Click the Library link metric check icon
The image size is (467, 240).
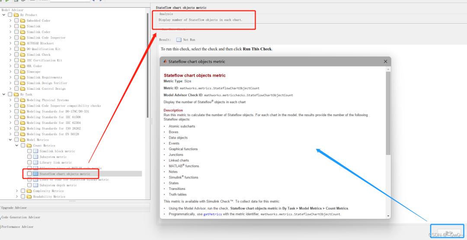[35, 162]
